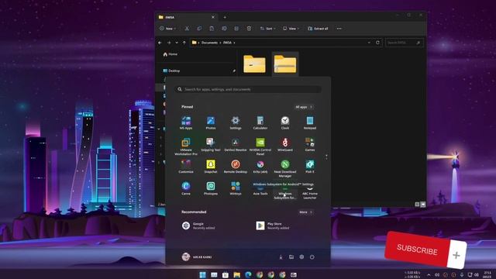The image size is (496, 279).
Task: Select Home in File Explorer sidebar
Action: click(x=170, y=54)
